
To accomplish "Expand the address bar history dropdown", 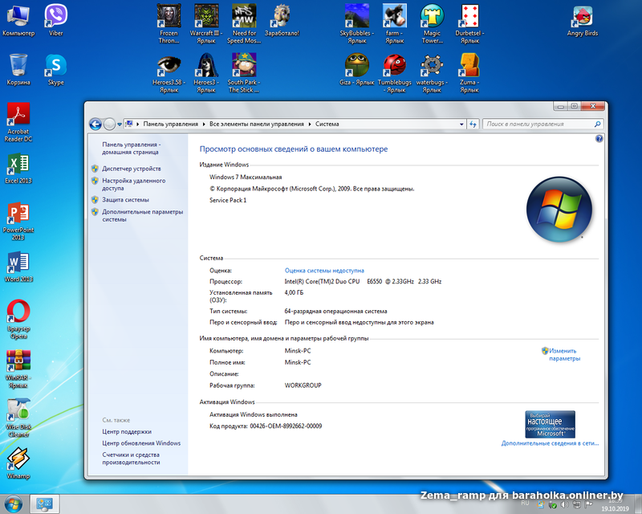I will point(461,124).
